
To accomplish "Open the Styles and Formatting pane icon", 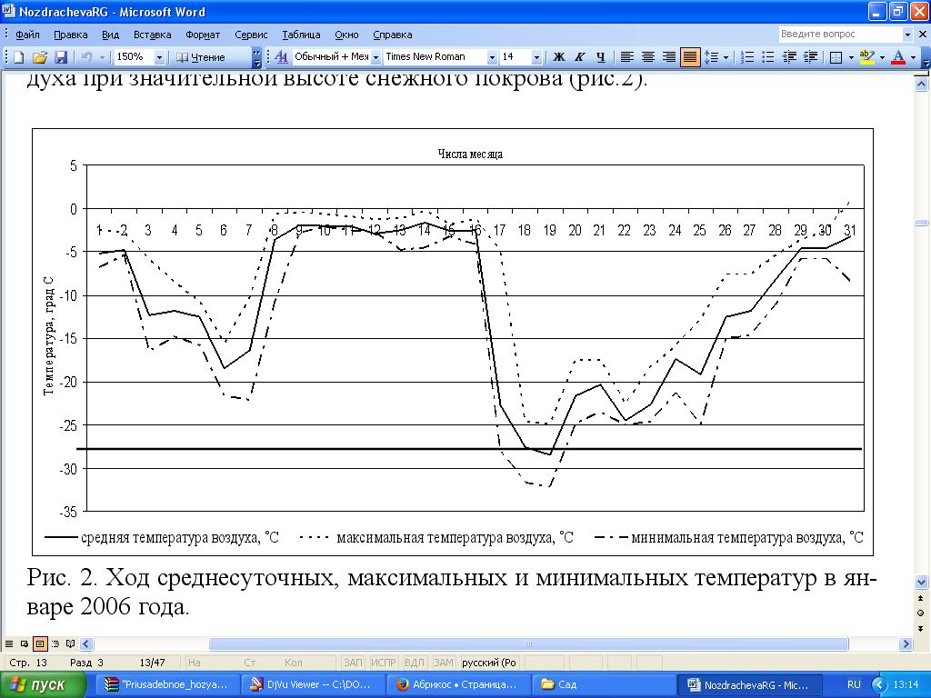I will 281,56.
